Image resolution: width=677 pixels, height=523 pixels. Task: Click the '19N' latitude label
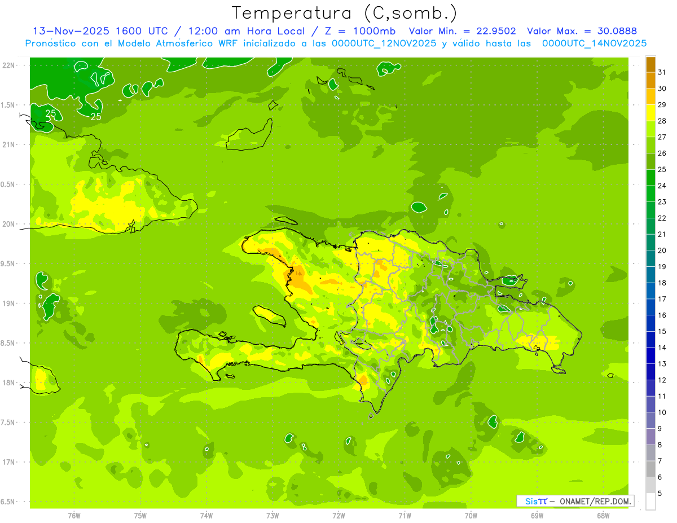[x=8, y=304]
